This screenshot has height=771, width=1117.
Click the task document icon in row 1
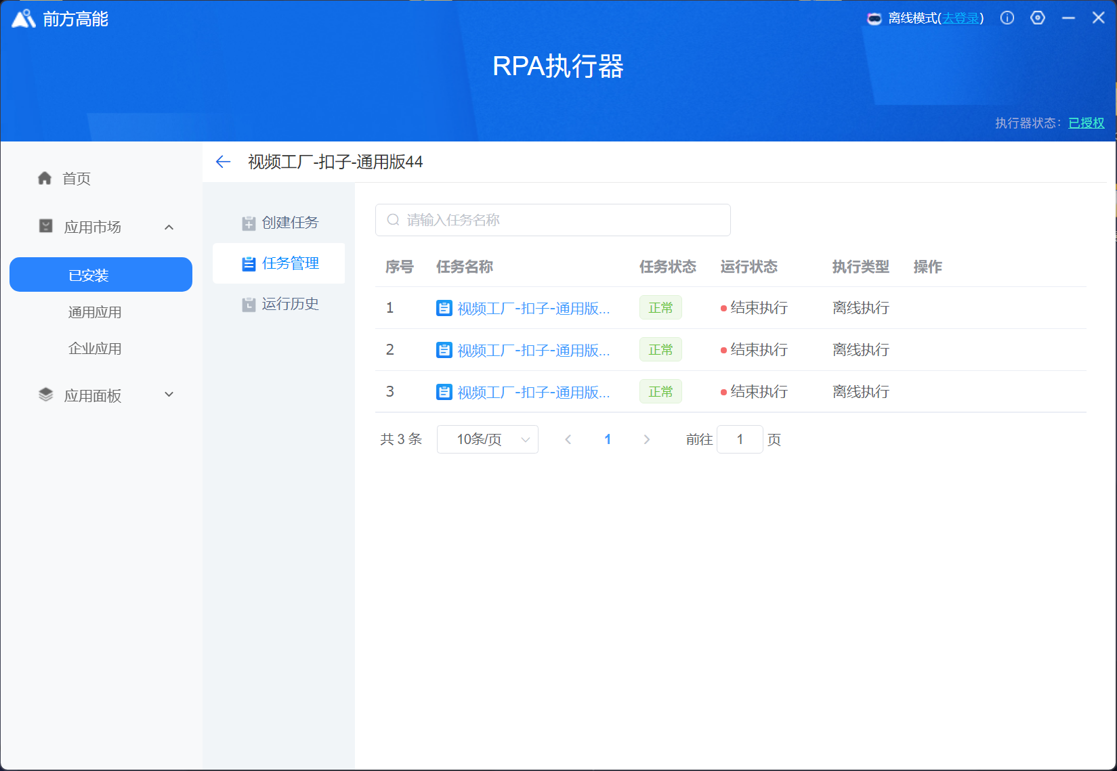pos(444,309)
